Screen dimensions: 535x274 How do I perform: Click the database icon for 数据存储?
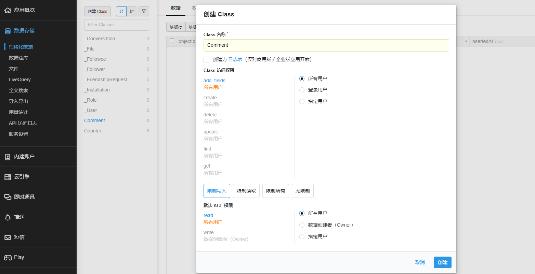coord(8,31)
